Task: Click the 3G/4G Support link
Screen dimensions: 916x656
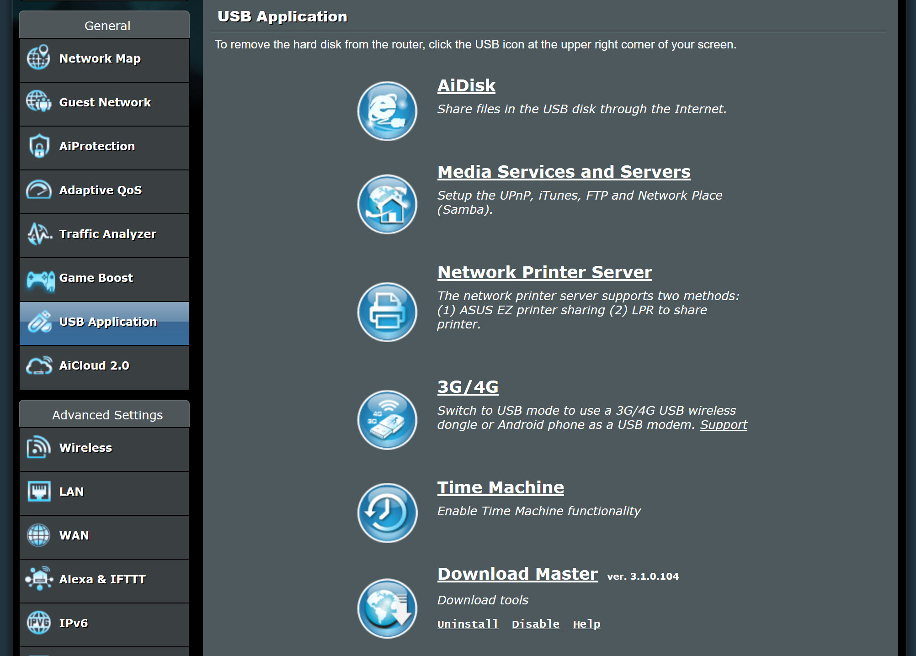Action: tap(724, 425)
